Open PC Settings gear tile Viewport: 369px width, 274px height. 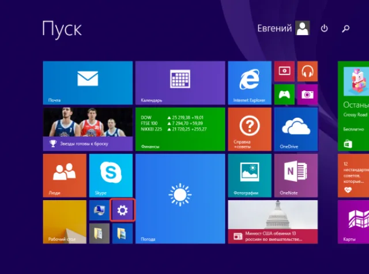coord(122,210)
